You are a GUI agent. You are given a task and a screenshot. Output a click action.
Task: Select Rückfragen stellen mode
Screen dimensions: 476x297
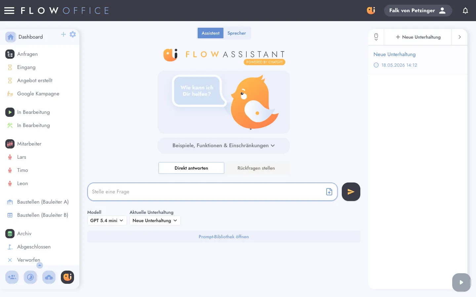tap(256, 168)
